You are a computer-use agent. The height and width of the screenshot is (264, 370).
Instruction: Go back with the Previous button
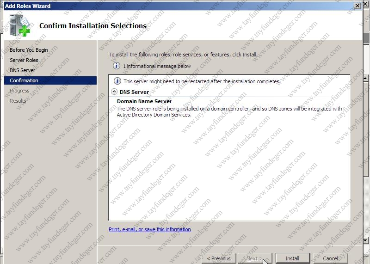(x=219, y=258)
